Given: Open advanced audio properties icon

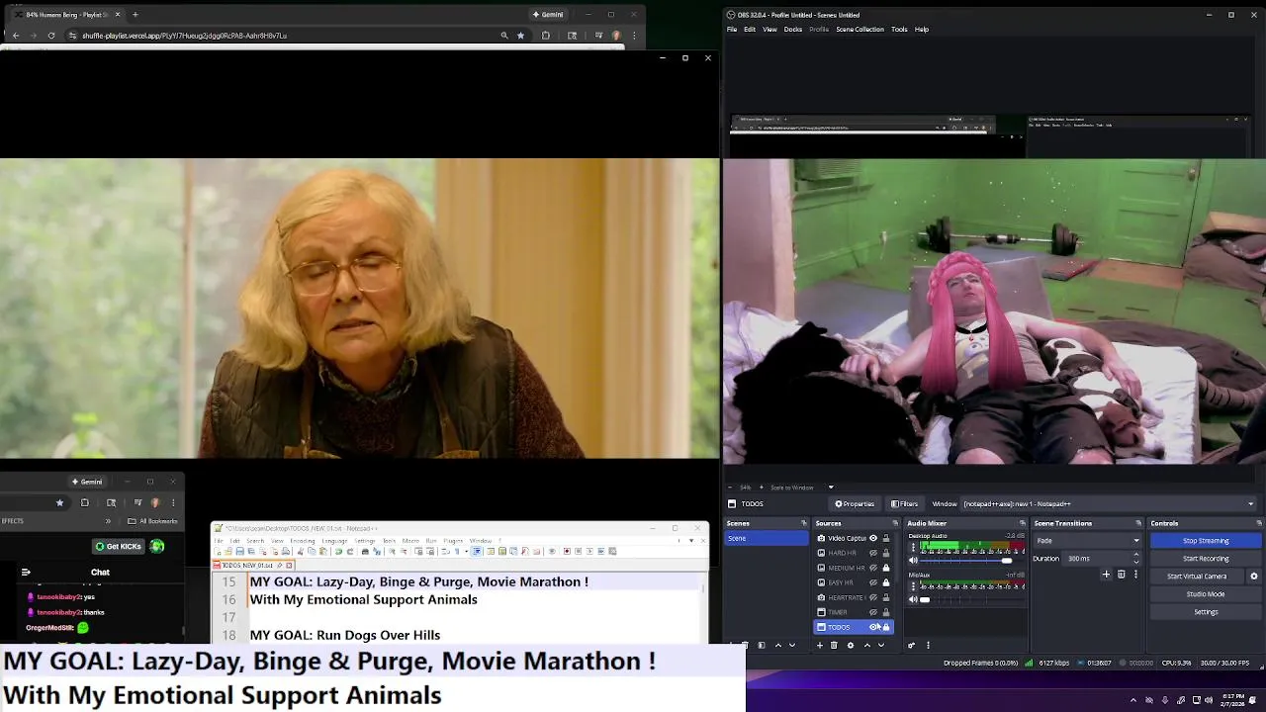Looking at the screenshot, I should pyautogui.click(x=911, y=645).
